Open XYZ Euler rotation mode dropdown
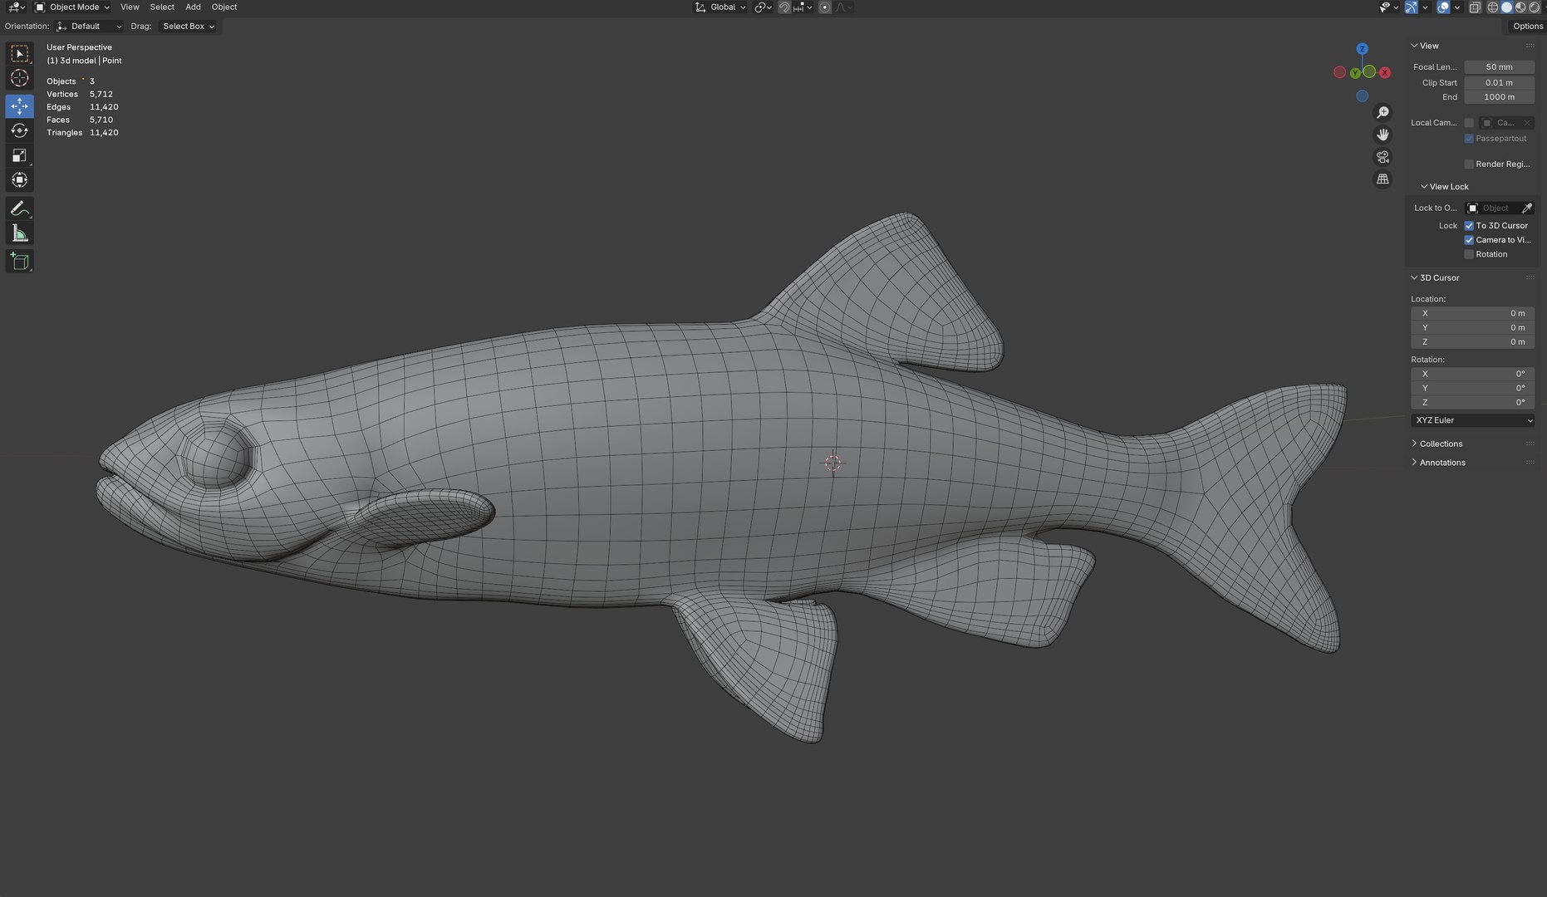The width and height of the screenshot is (1547, 897). pyautogui.click(x=1472, y=420)
